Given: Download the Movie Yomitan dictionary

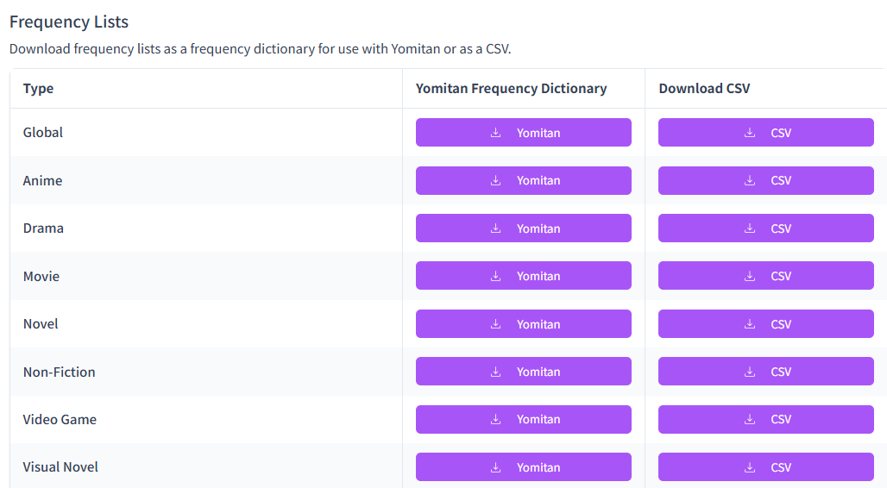Looking at the screenshot, I should [x=523, y=276].
